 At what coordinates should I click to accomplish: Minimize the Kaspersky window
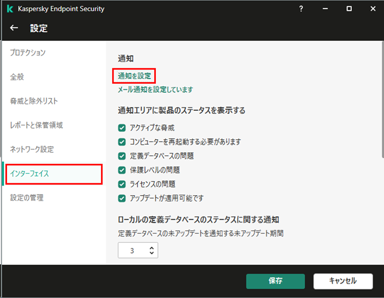325,9
